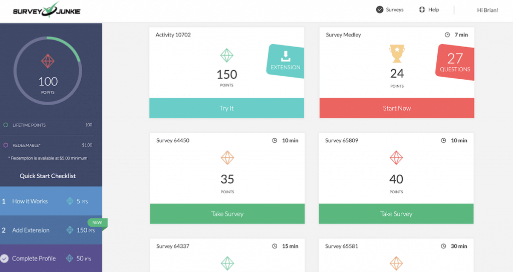Click orange diamond icon on Survey 65581
Screen dimensions: 513x272
[x=396, y=263]
